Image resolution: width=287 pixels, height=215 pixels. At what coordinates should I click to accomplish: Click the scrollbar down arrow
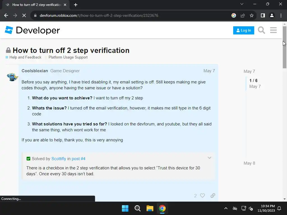[284, 199]
